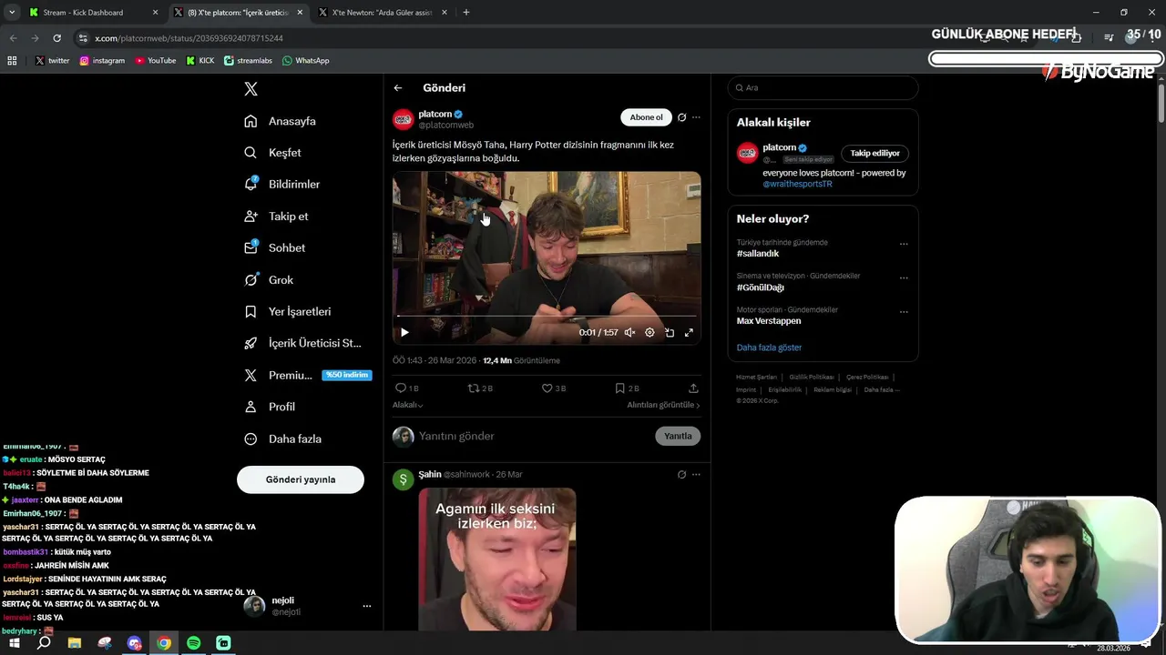Open Sohbet messages

tap(275, 248)
